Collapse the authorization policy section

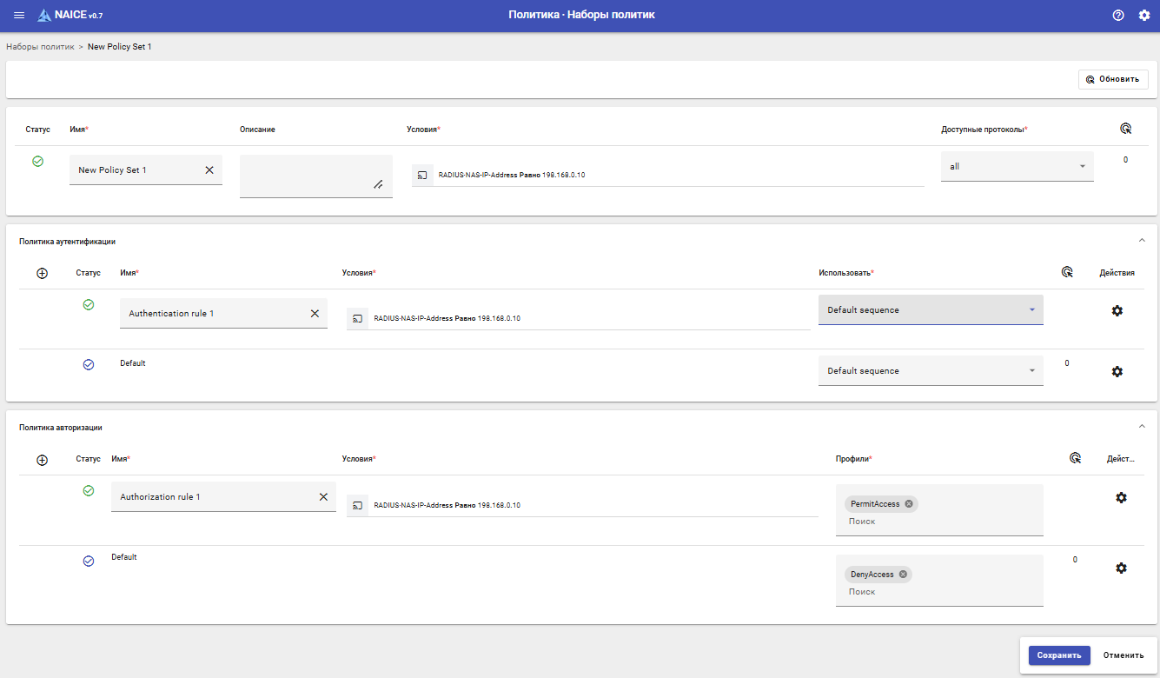coord(1142,427)
